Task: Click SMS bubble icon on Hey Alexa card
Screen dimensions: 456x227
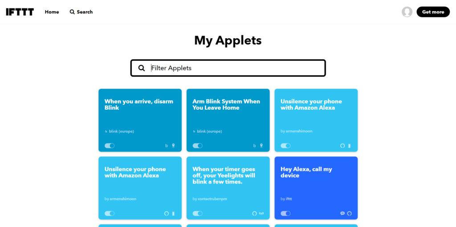Action: point(342,213)
